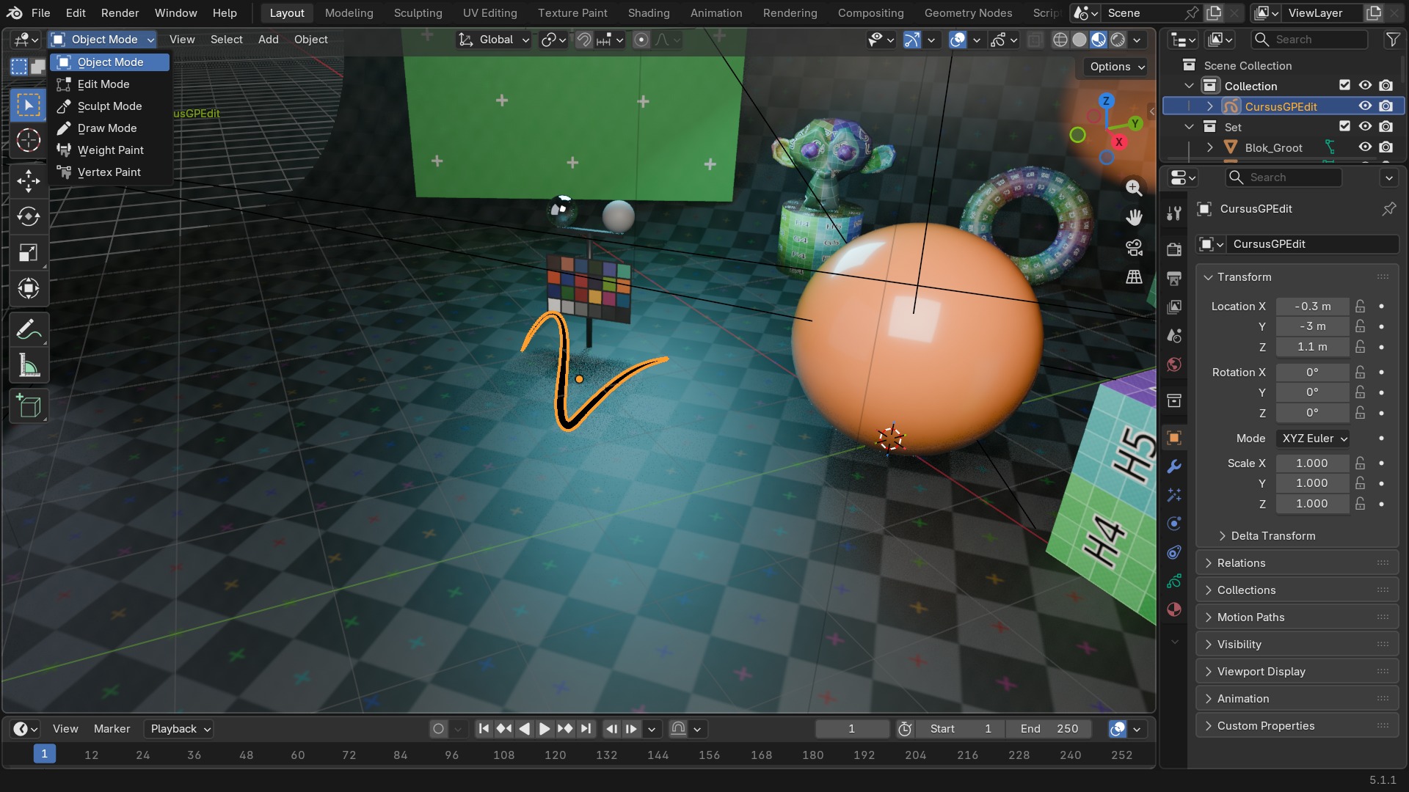The height and width of the screenshot is (792, 1409).
Task: Toggle the camera view icon
Action: tap(1134, 248)
